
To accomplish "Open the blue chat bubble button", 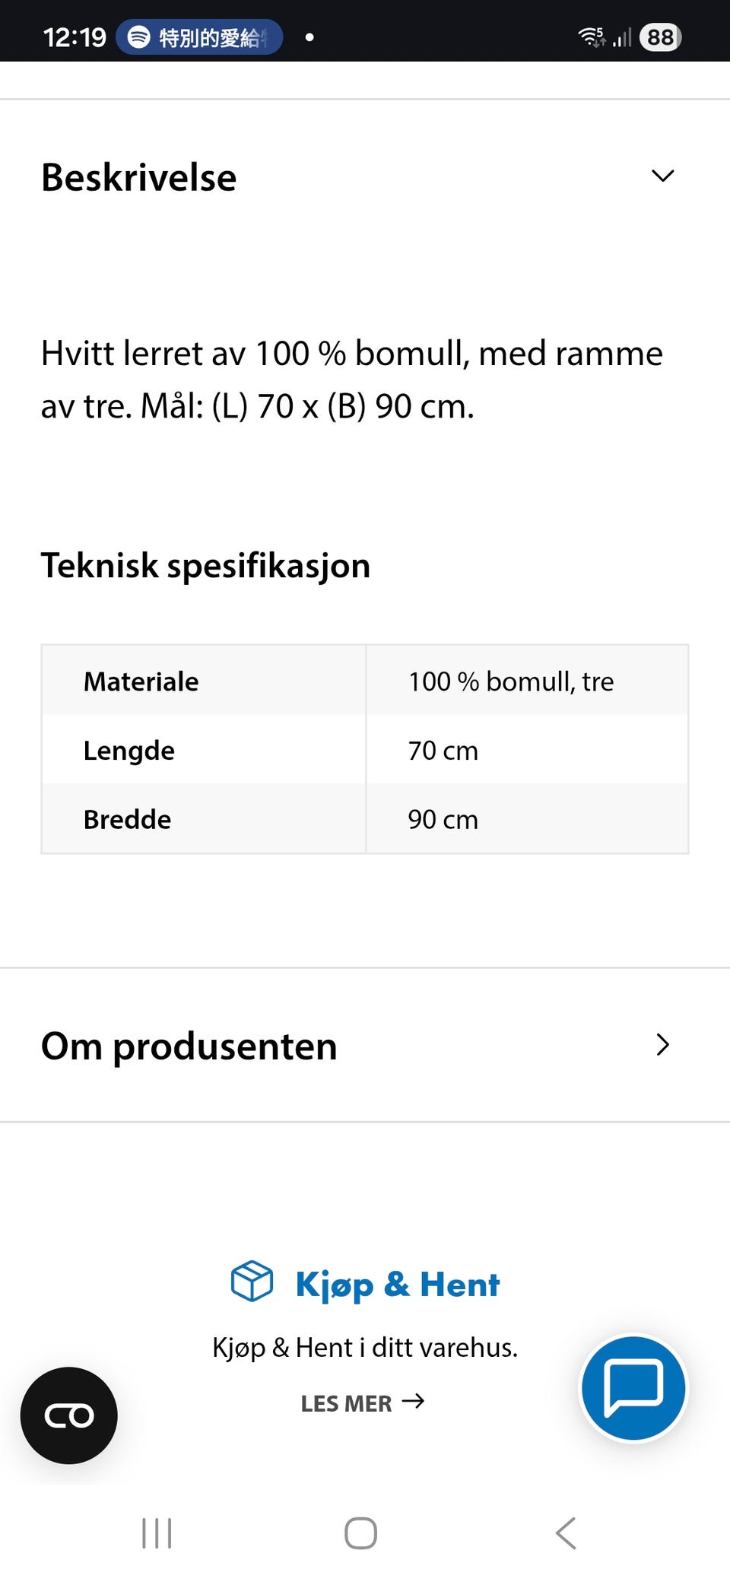I will click(x=633, y=1388).
